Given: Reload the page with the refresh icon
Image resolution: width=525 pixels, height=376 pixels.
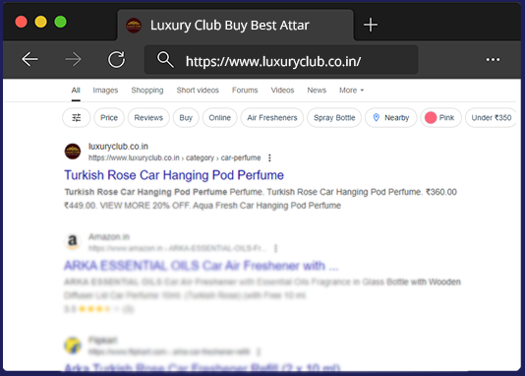Looking at the screenshot, I should click(117, 60).
